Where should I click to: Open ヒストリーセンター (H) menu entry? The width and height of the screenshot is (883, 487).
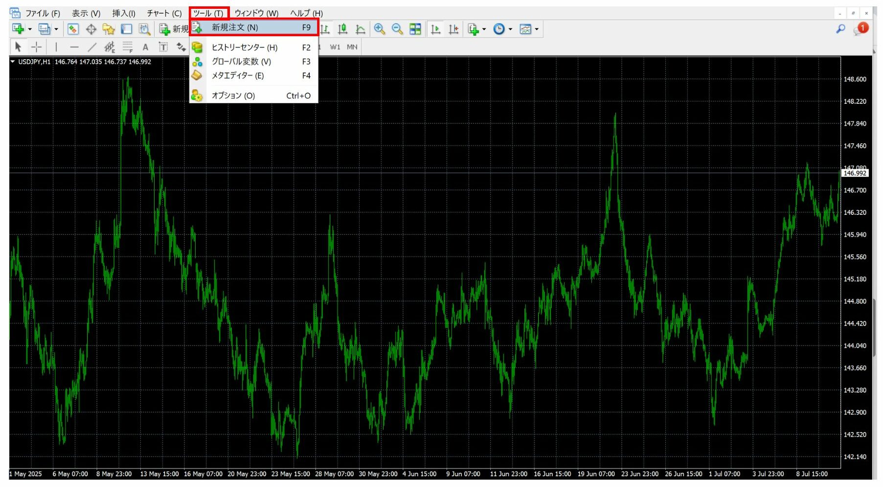coord(244,47)
